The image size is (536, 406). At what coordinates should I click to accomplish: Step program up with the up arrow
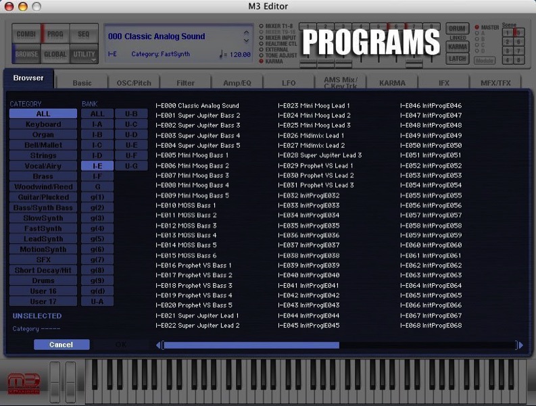tap(247, 33)
